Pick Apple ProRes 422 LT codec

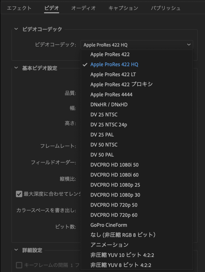[x=137, y=74]
